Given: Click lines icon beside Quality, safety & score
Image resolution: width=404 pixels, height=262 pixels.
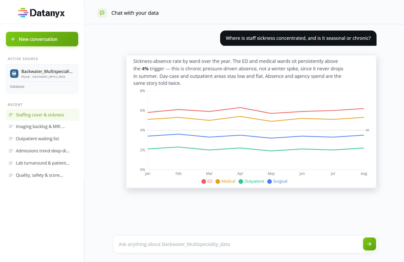Looking at the screenshot, I should tap(11, 175).
